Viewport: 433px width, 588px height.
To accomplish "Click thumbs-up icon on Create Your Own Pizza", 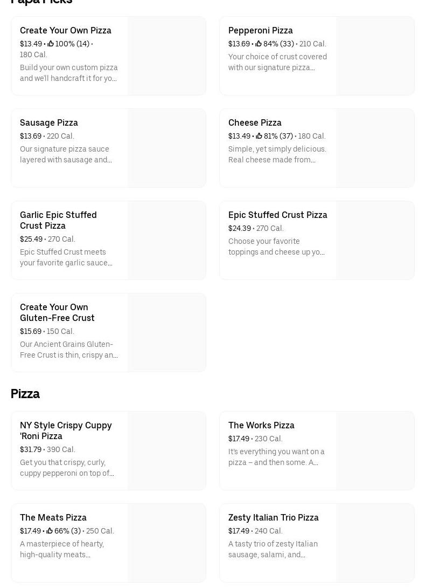I will (51, 44).
